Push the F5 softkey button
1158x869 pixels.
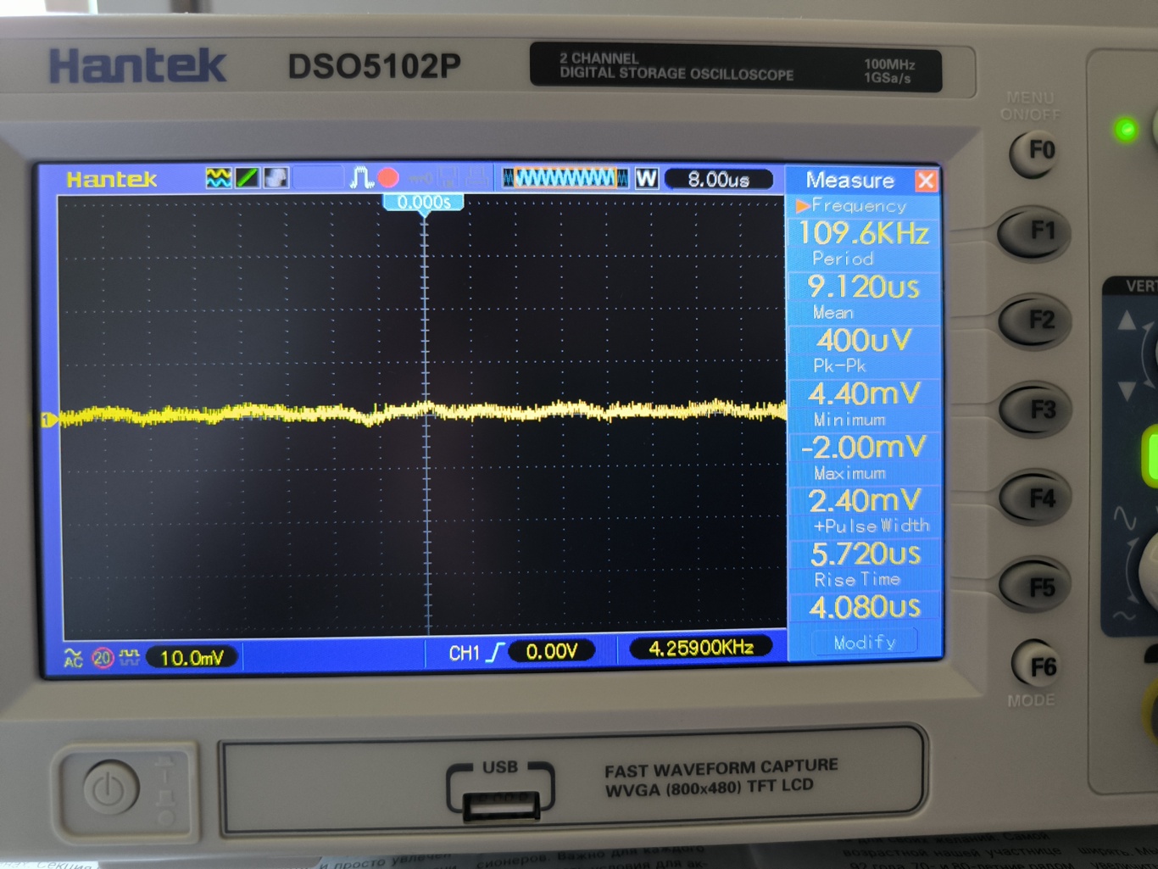1036,588
